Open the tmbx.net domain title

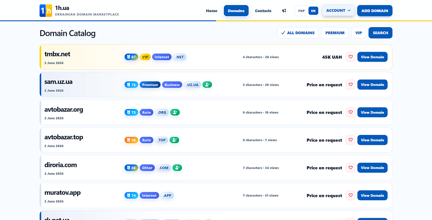(x=57, y=54)
